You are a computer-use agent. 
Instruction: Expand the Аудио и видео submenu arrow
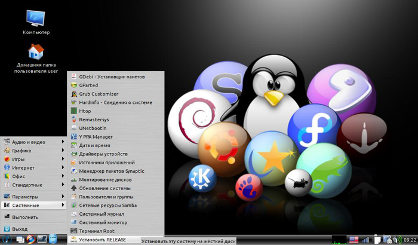[63, 142]
